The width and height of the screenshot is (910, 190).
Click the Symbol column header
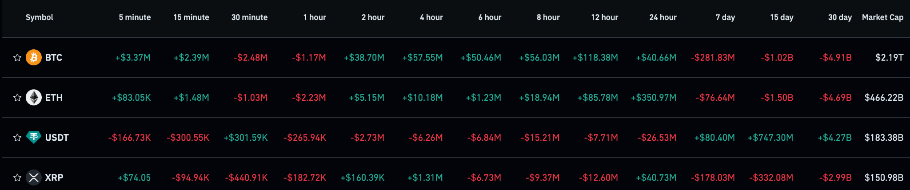[x=40, y=17]
